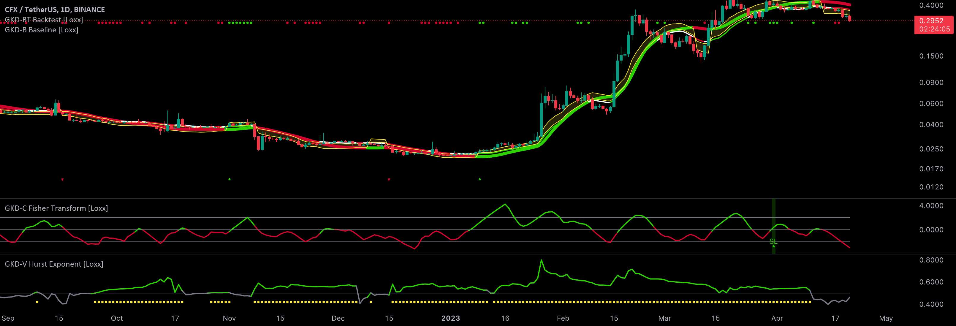Select the GKD-BT Backtest [Loxx] indicator label
The width and height of the screenshot is (956, 326).
pyautogui.click(x=44, y=20)
